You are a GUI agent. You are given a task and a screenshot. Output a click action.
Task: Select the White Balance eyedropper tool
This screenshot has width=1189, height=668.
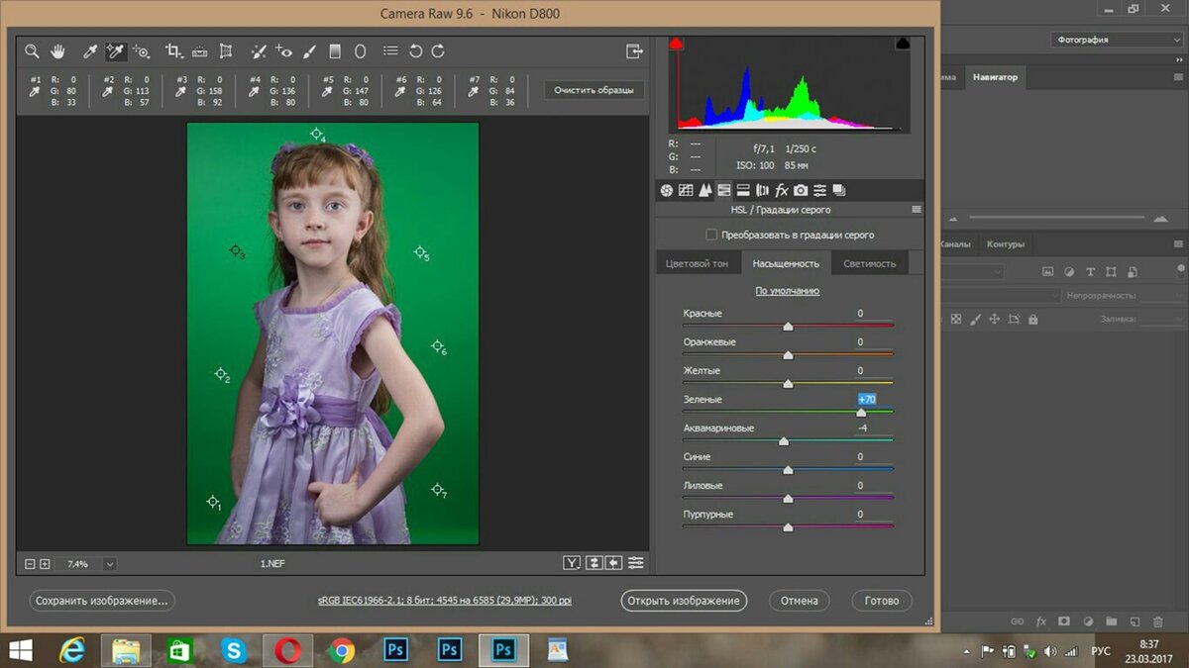point(89,50)
